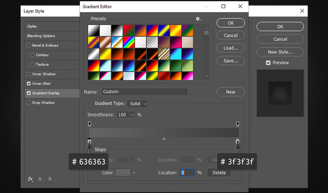Select Blending Options in the list
Viewport: 328px width, 193px height.
click(x=41, y=36)
